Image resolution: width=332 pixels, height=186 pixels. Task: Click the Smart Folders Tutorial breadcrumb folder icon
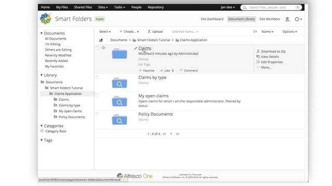[x=134, y=40]
